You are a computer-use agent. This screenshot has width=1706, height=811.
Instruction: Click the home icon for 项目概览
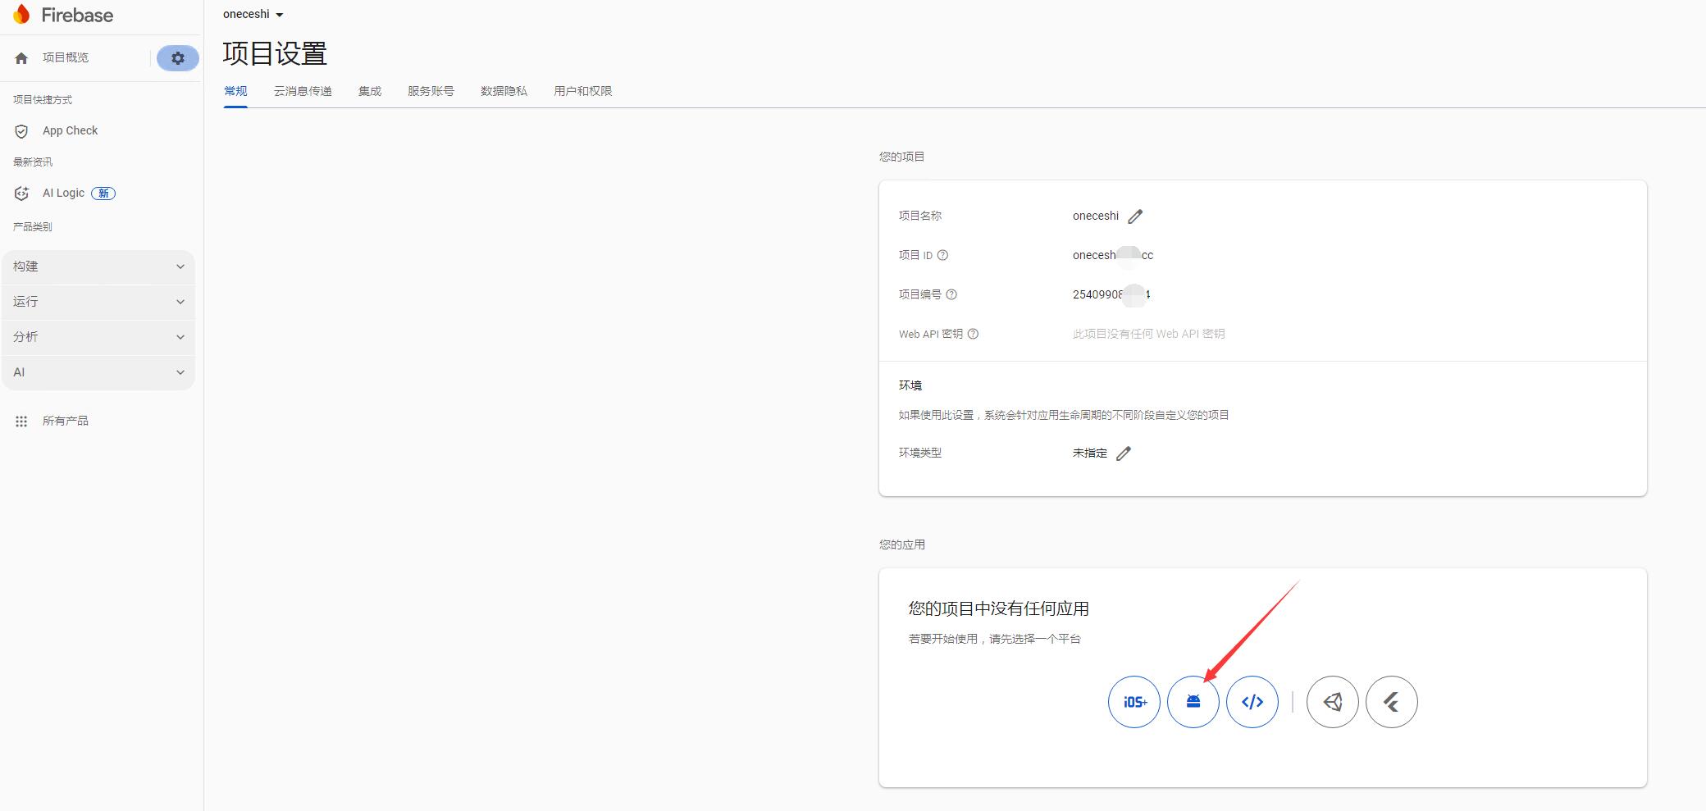21,58
